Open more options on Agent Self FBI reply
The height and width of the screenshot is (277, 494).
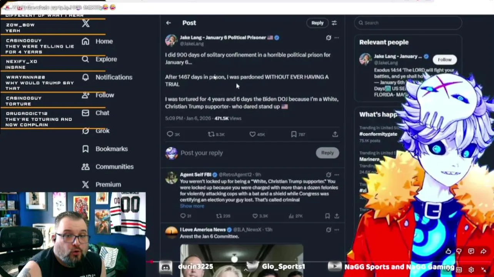point(337,175)
